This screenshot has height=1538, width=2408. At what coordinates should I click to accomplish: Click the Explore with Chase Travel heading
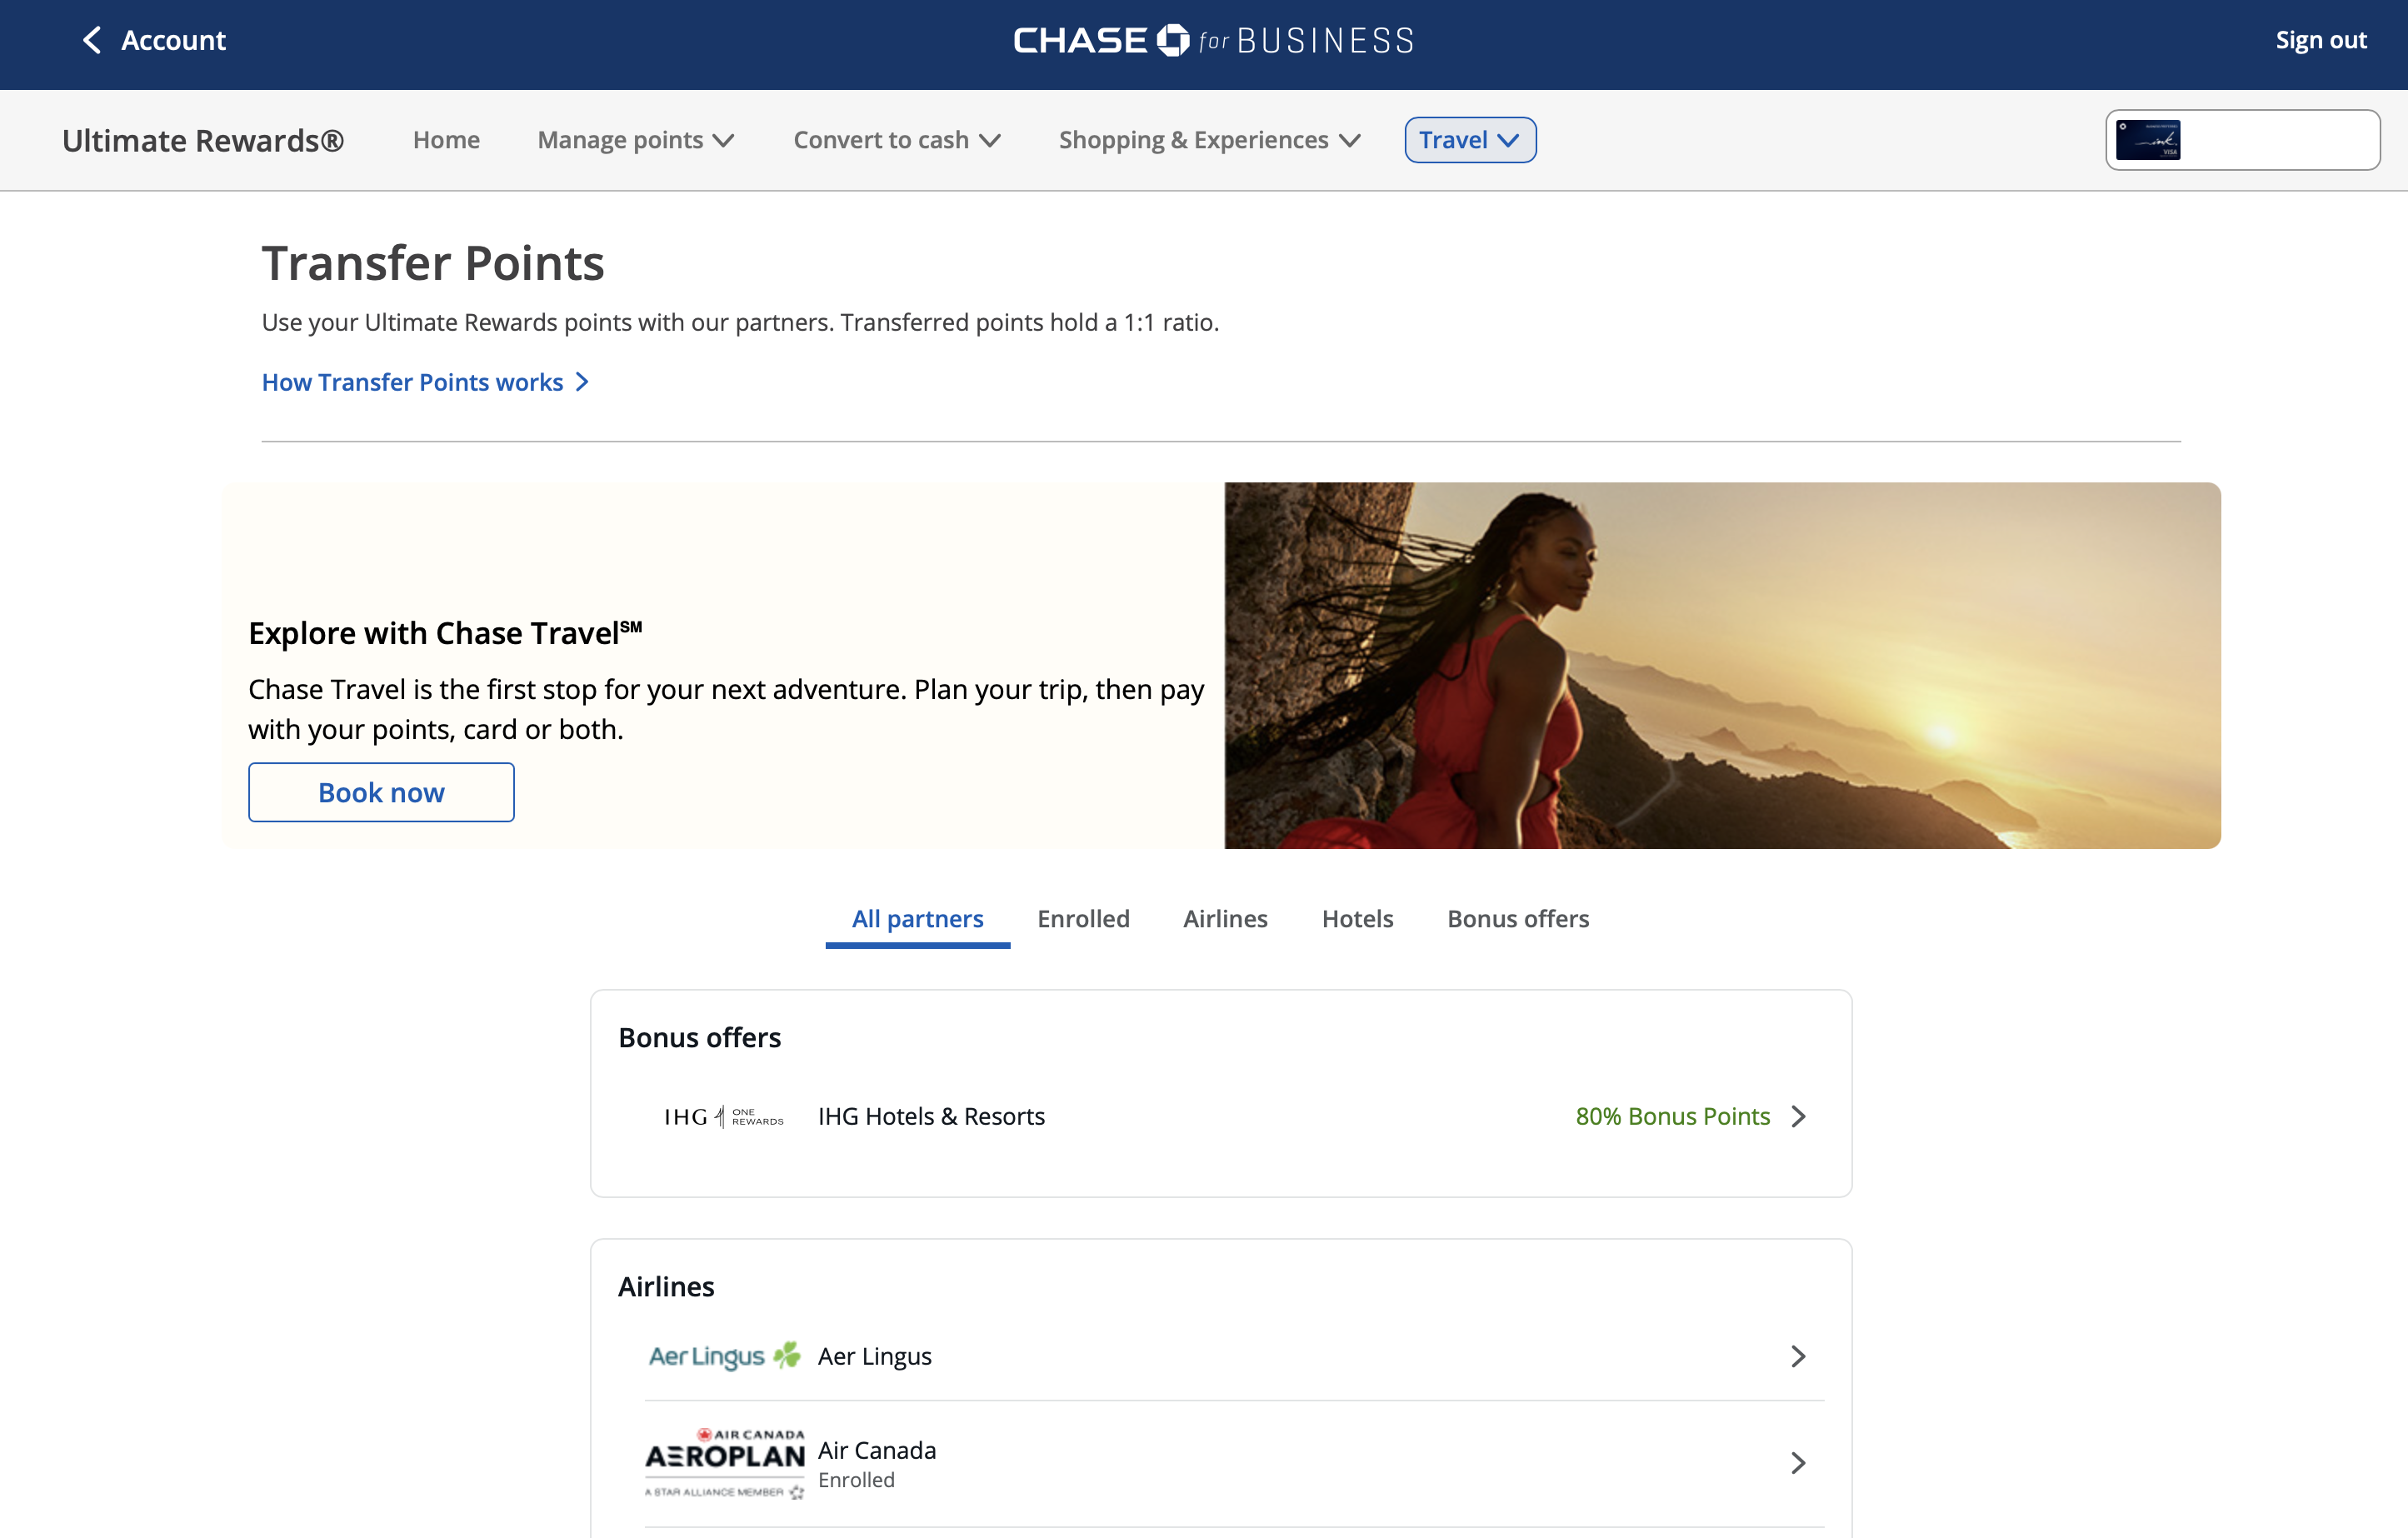[445, 633]
